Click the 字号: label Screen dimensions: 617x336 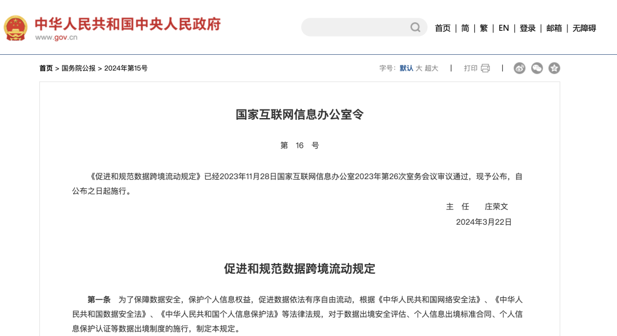[x=387, y=68]
